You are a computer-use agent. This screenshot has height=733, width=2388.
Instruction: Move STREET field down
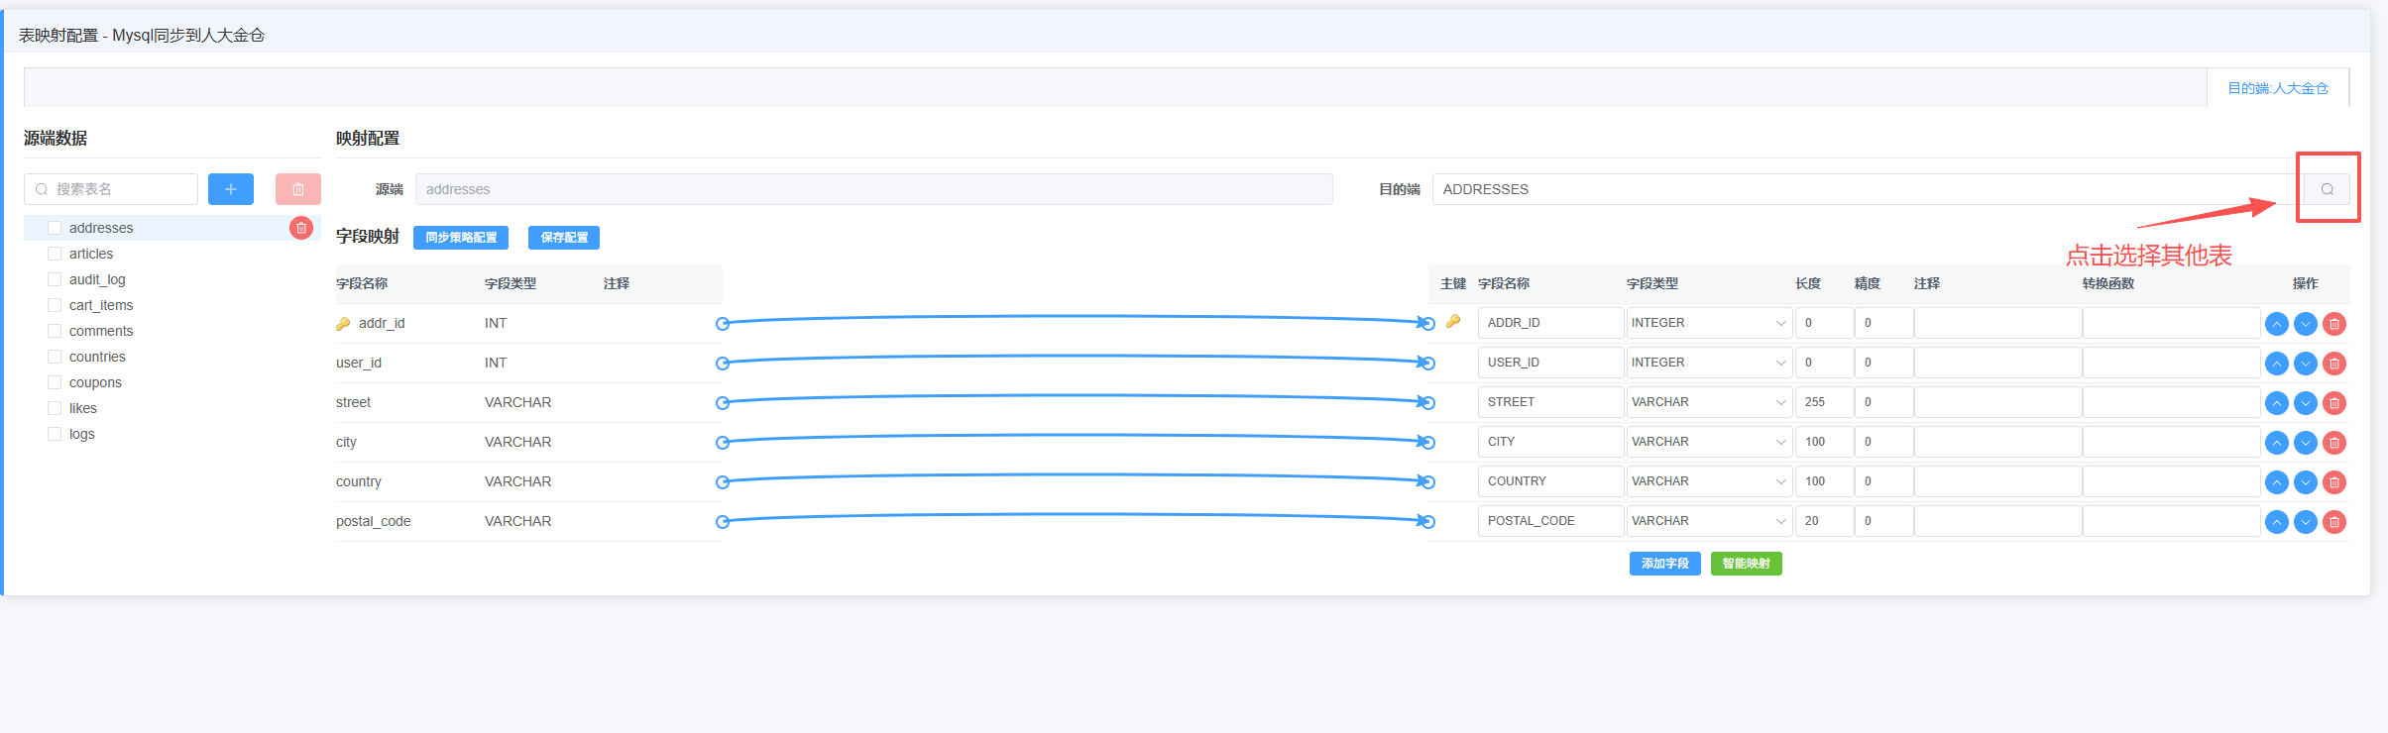pos(2306,403)
